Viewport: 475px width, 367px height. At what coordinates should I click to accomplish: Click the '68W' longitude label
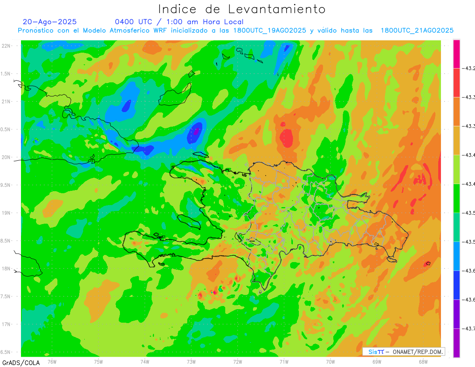click(x=423, y=362)
